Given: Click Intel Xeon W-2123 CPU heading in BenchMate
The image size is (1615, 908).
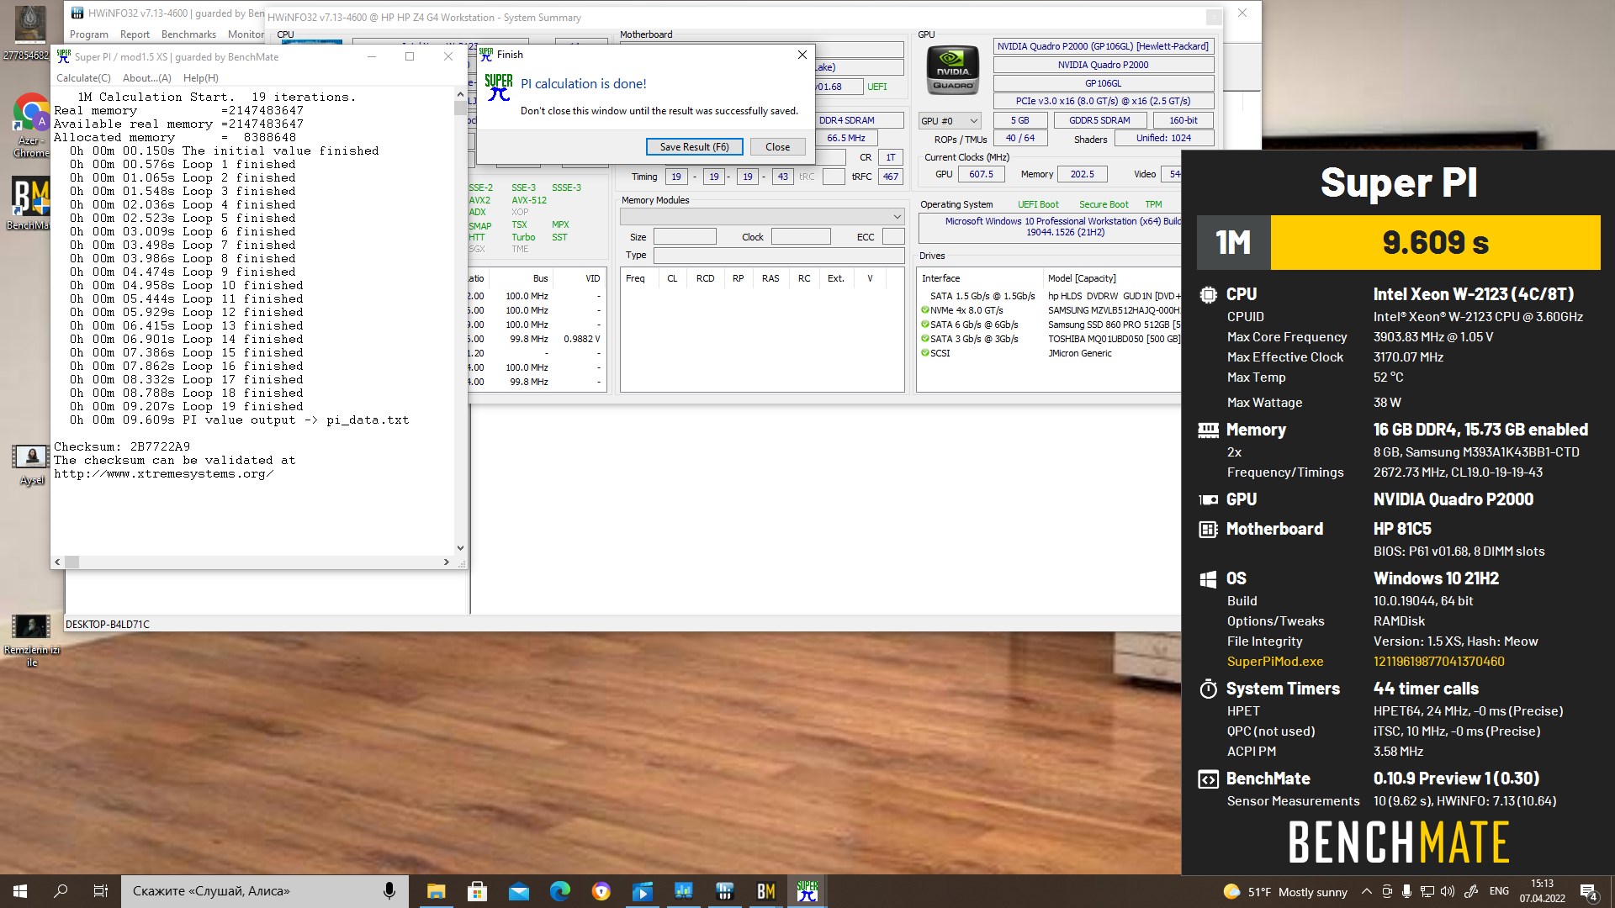Looking at the screenshot, I should (1473, 294).
